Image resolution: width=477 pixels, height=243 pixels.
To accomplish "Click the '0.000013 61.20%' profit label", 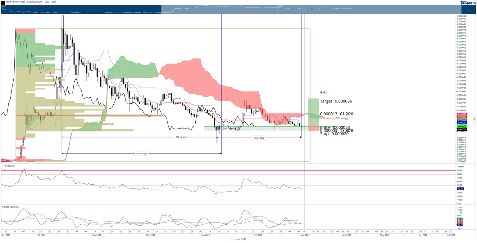I will (x=337, y=114).
